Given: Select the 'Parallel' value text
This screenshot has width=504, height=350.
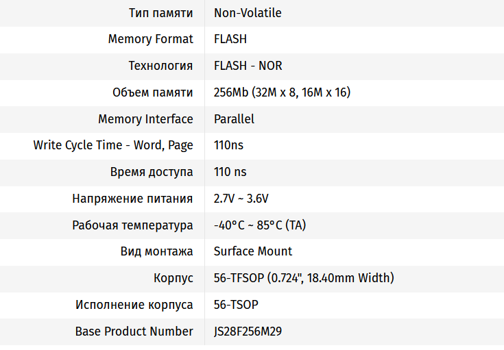Looking at the screenshot, I should click(234, 119).
